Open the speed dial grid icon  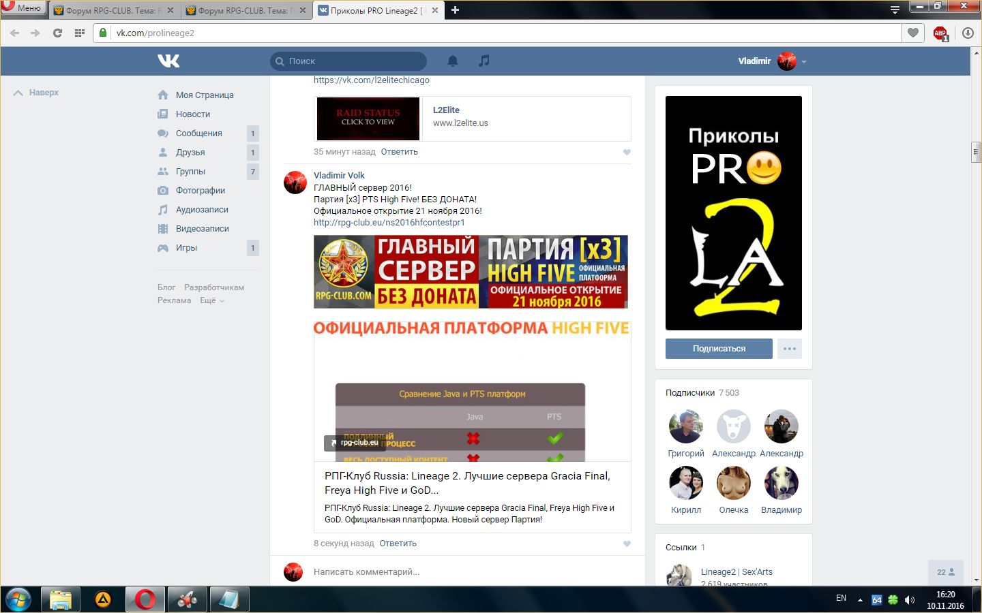[x=79, y=33]
